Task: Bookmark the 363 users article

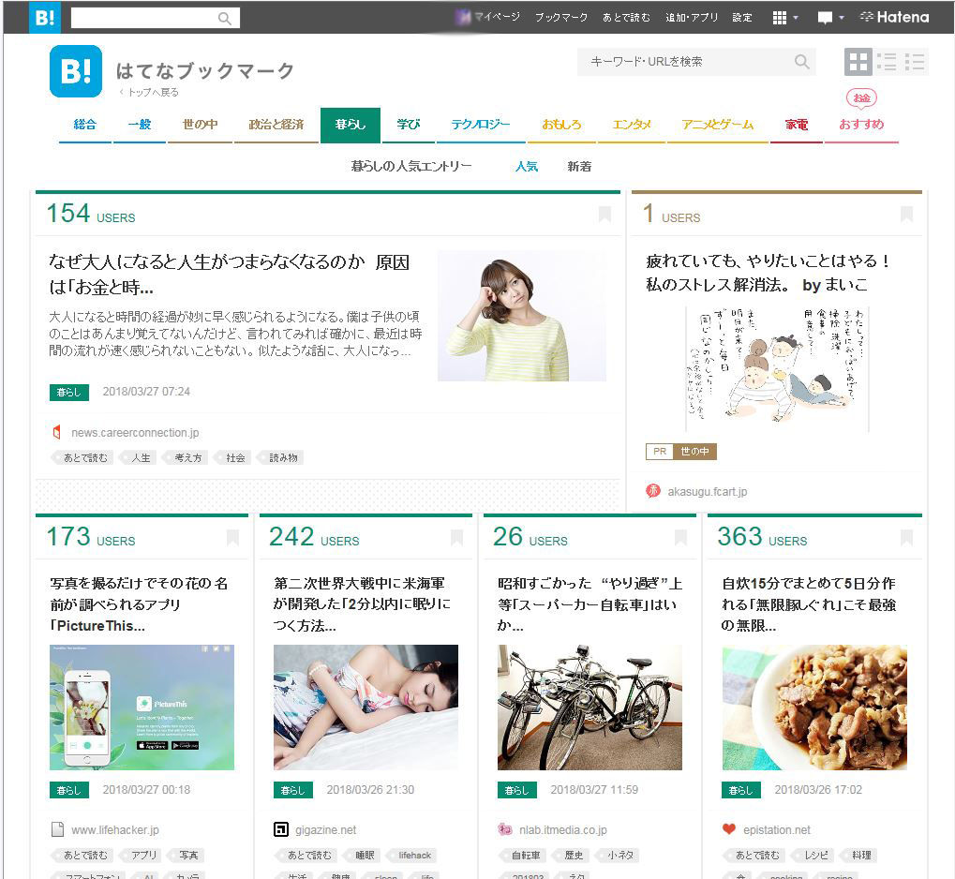Action: click(906, 537)
